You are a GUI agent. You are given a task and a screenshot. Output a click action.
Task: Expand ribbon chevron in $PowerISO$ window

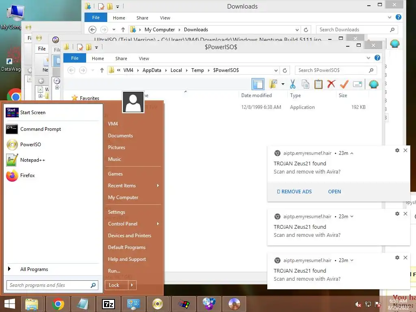point(368,58)
